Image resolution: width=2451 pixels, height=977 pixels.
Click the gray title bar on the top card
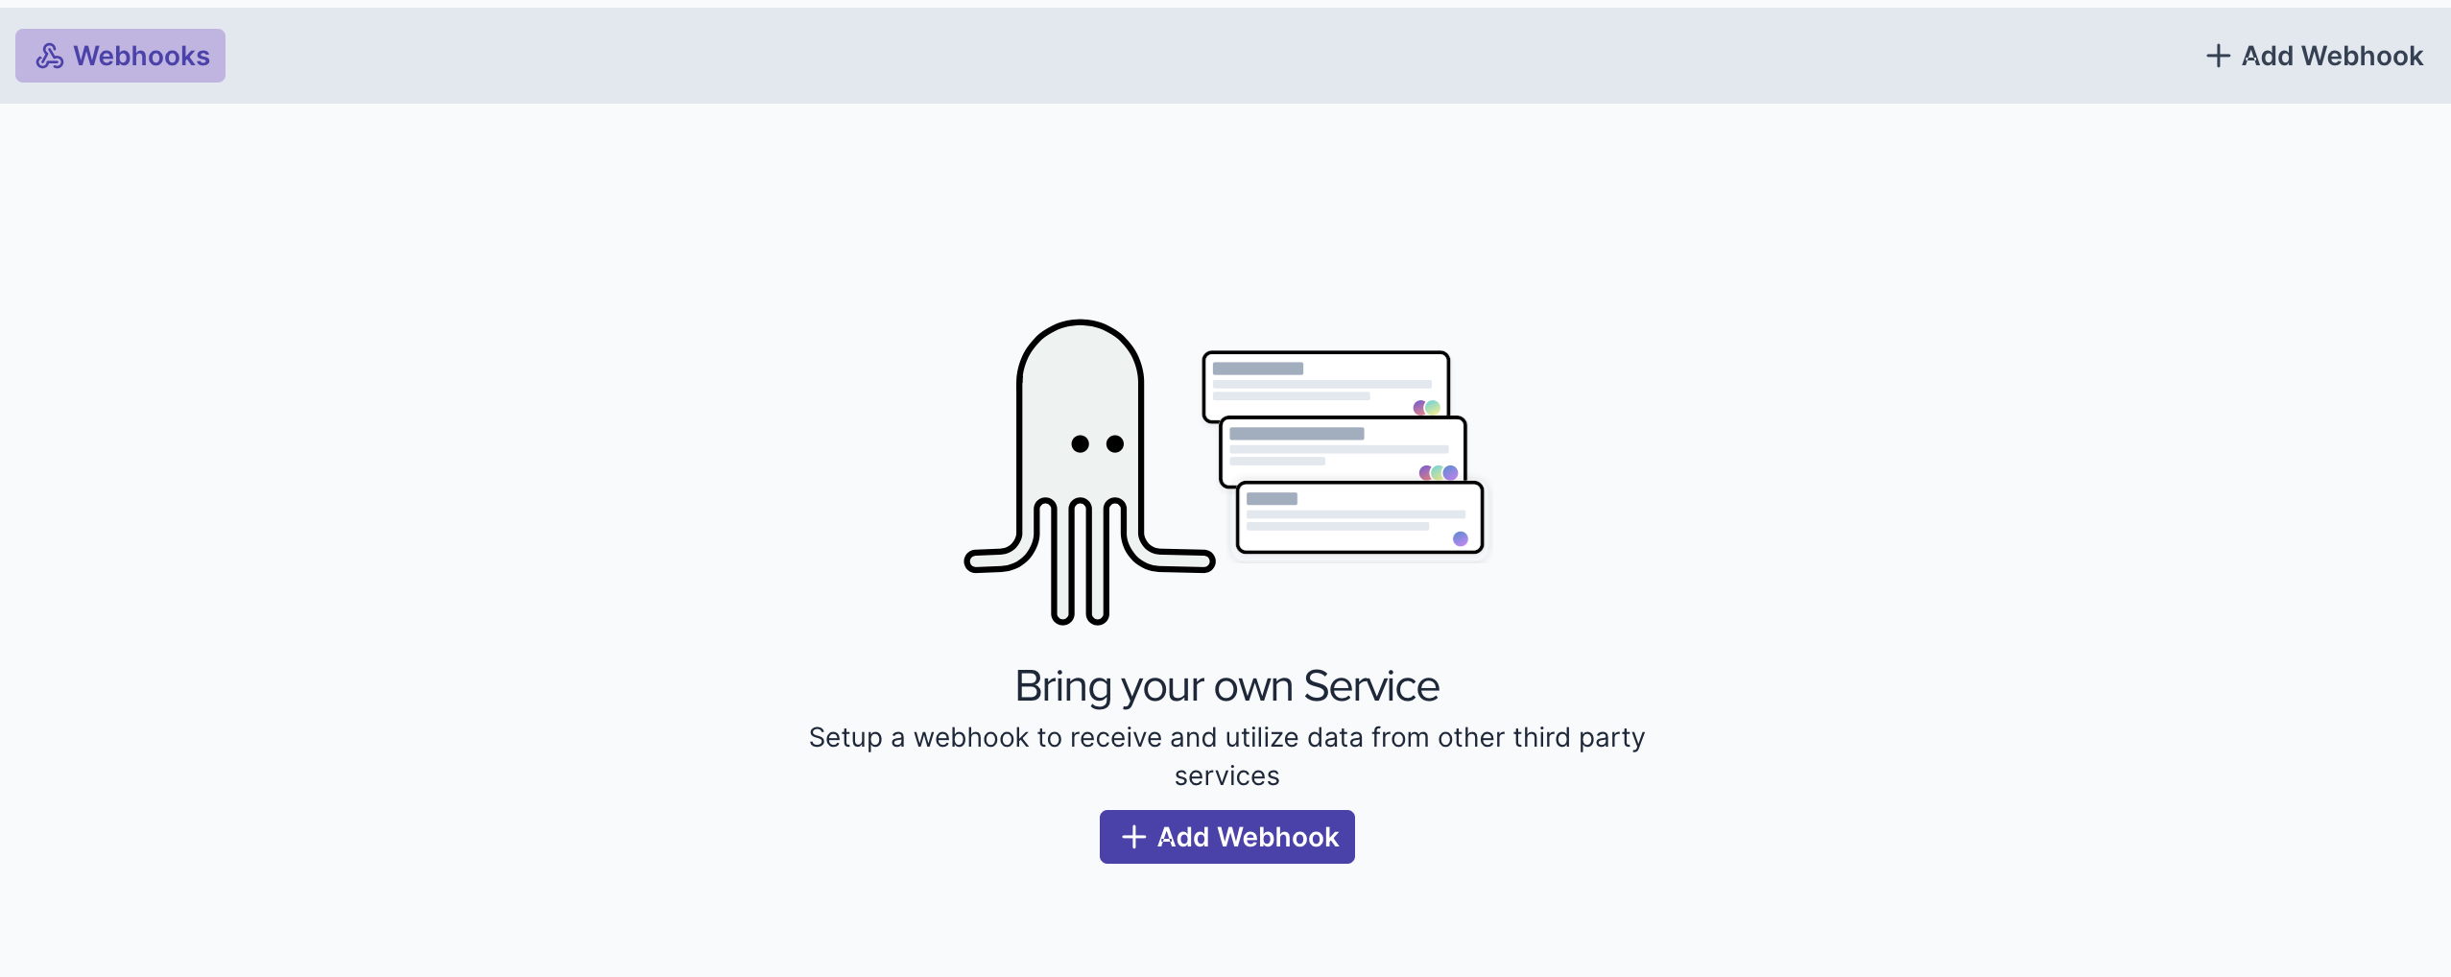tap(1257, 369)
